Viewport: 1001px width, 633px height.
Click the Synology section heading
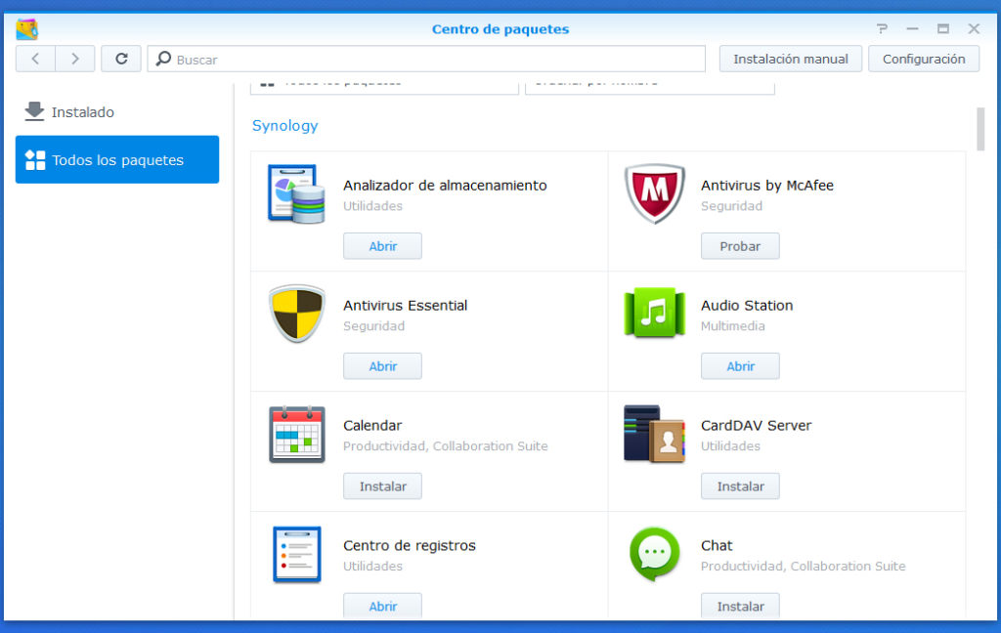point(284,126)
